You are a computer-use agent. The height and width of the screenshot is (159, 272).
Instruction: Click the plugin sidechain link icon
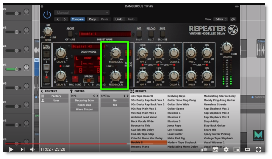(x=233, y=19)
